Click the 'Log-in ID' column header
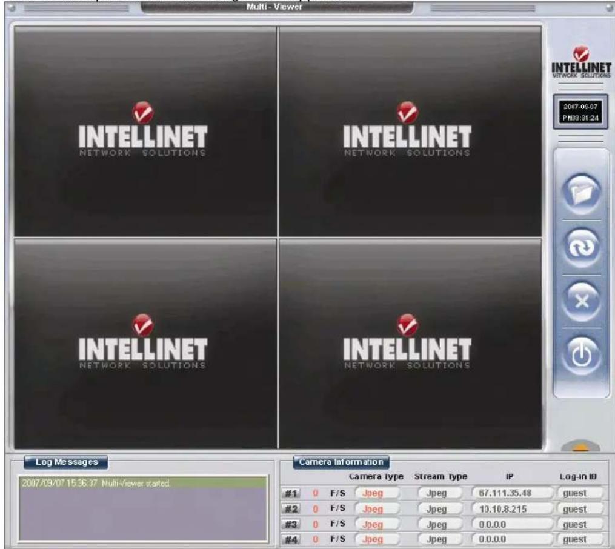 (578, 477)
